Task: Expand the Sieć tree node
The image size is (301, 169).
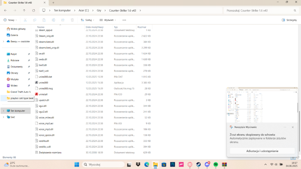Action: pos(3,117)
